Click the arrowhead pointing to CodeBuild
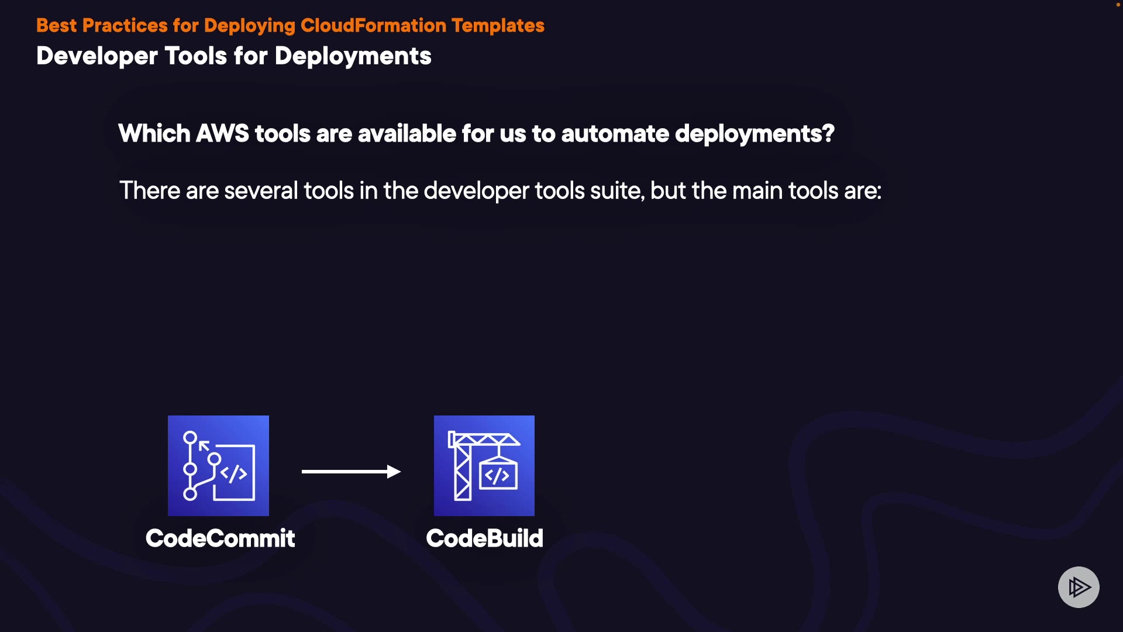The height and width of the screenshot is (632, 1123). (x=394, y=471)
